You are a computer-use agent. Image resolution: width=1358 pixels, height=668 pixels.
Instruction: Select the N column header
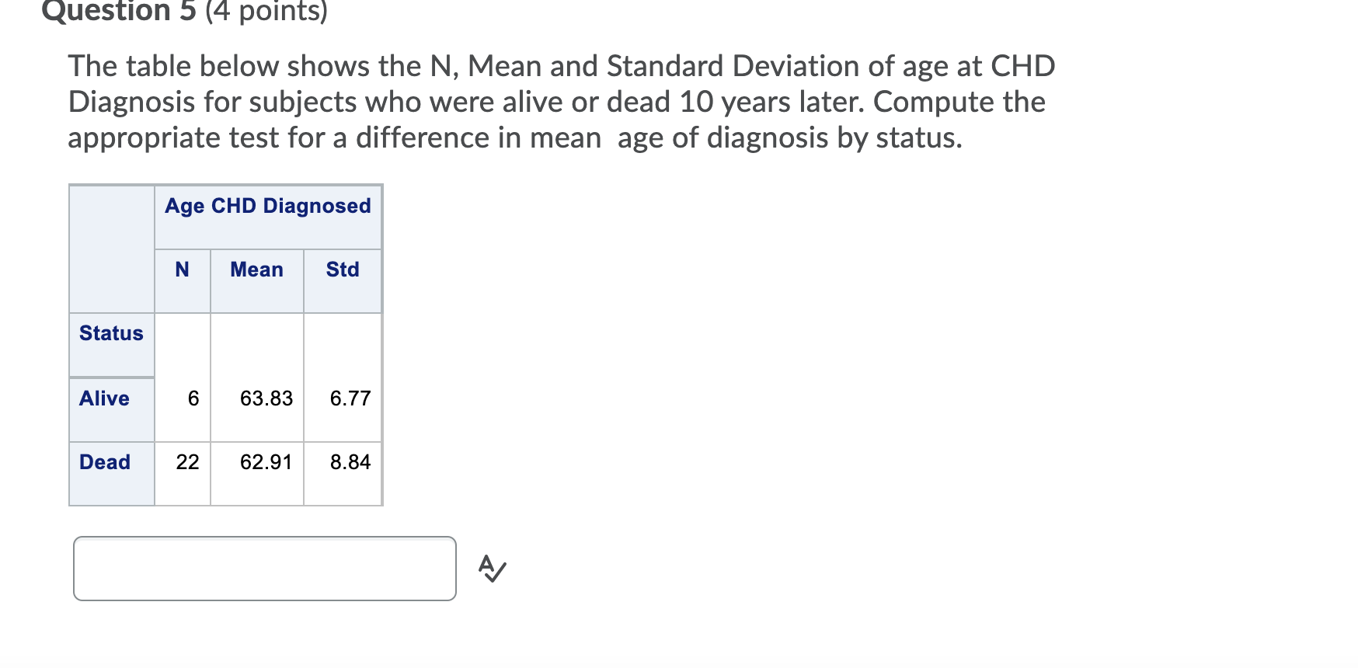pyautogui.click(x=182, y=270)
